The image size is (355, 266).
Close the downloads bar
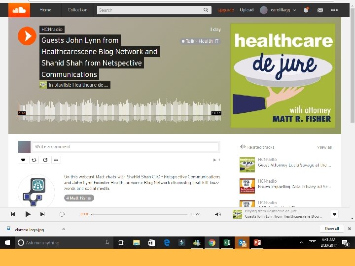(350, 229)
